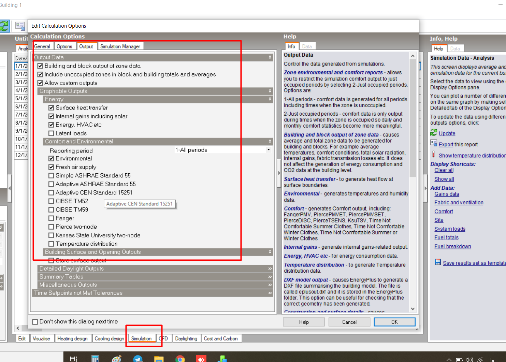Viewport: 506px width, 362px height.
Task: Open AnyDesk from the taskbar
Action: [x=201, y=359]
